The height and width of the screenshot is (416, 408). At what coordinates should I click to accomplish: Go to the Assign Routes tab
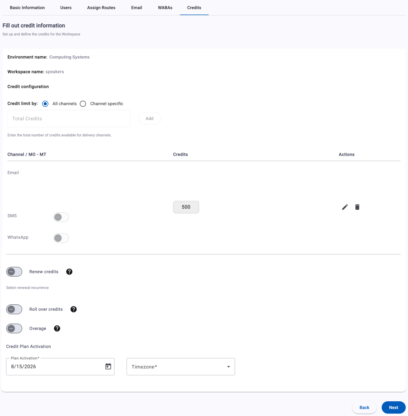click(x=101, y=8)
